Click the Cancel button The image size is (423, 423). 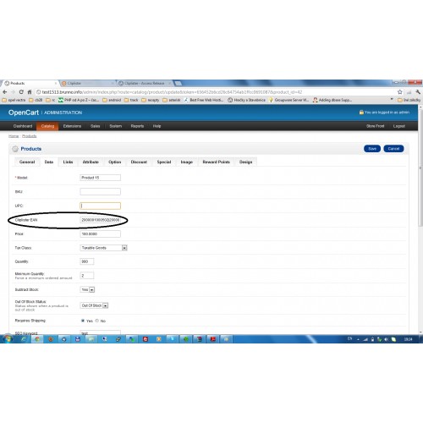[x=393, y=149]
